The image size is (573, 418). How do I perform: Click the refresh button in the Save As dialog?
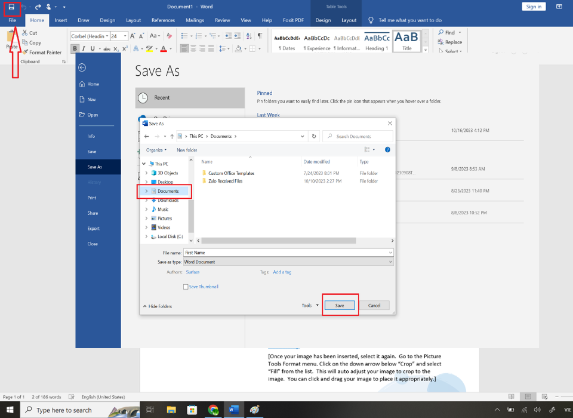coord(314,136)
